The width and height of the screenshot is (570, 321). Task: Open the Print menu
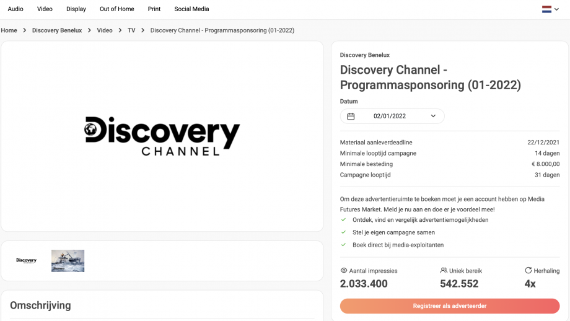coord(154,9)
